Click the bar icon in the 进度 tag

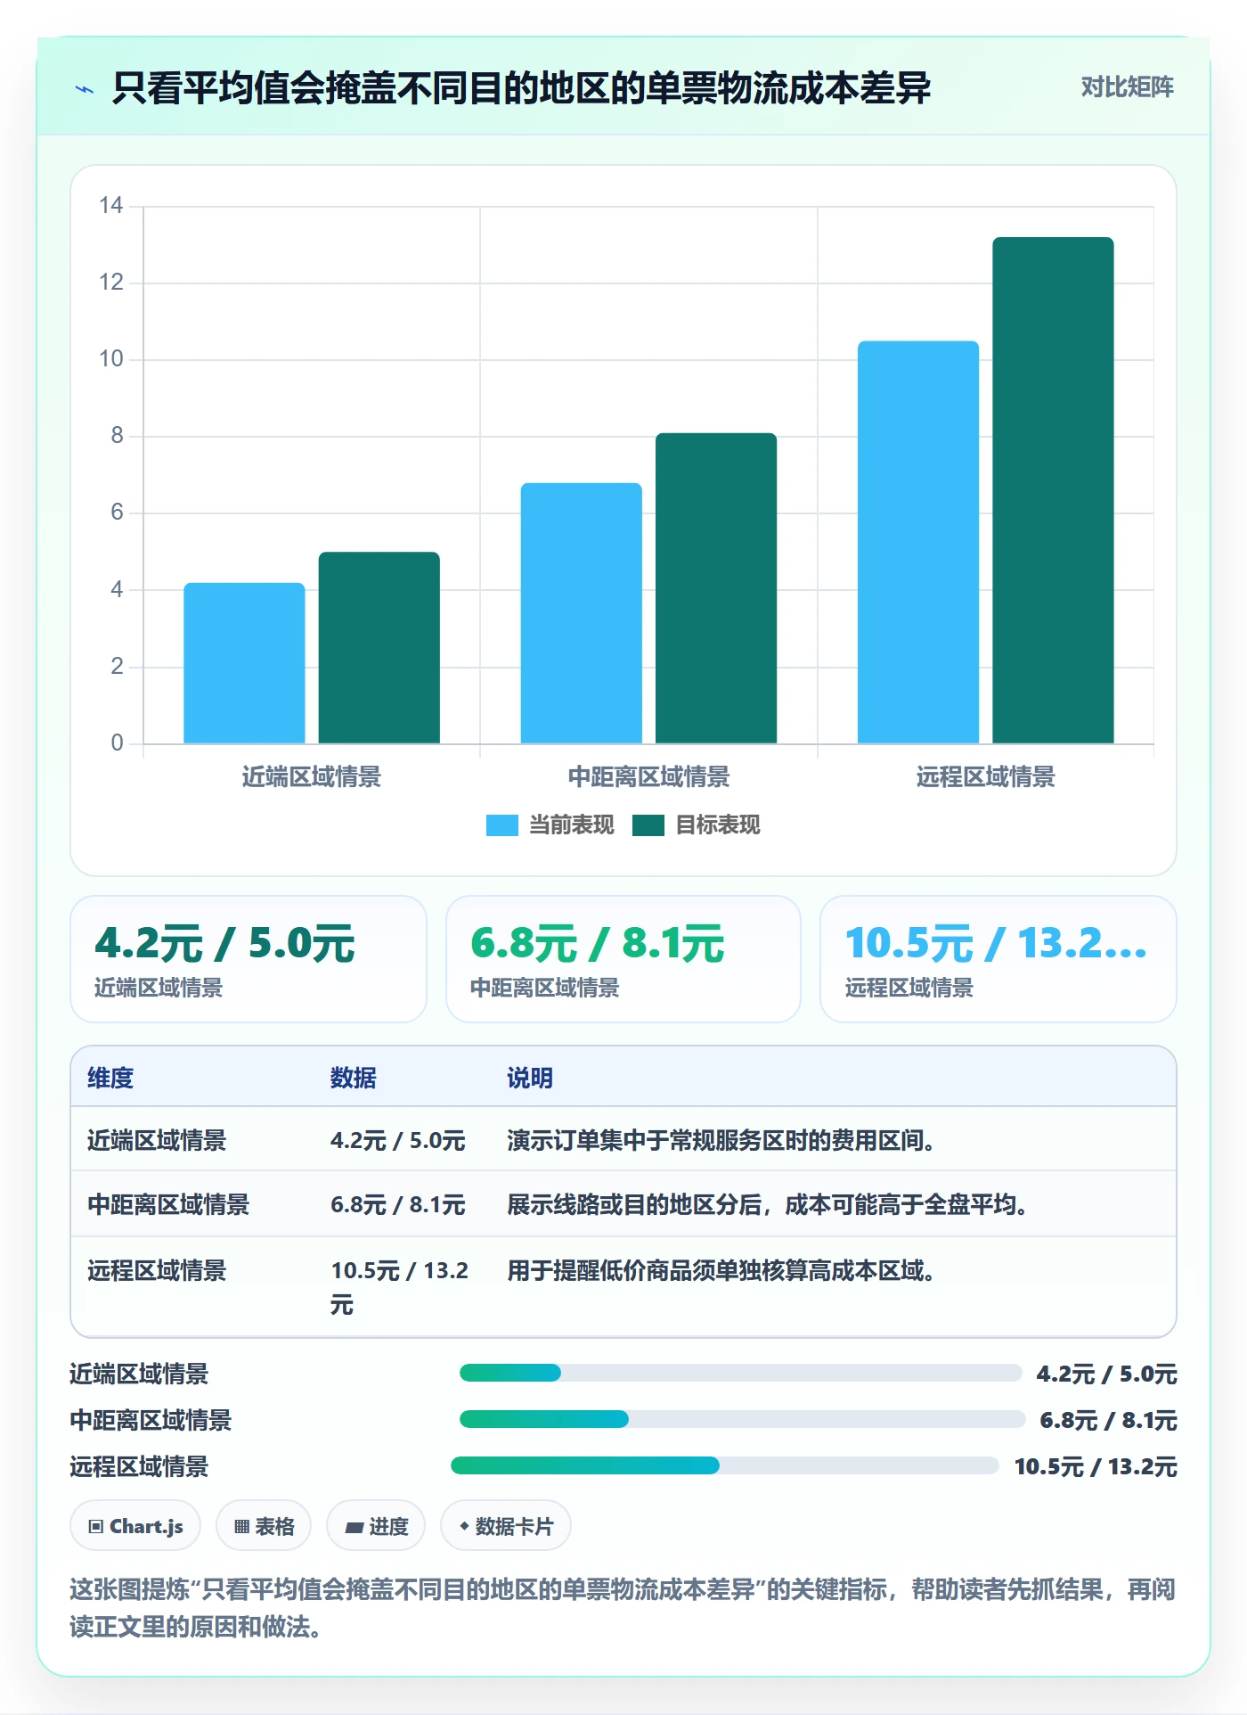[354, 1527]
